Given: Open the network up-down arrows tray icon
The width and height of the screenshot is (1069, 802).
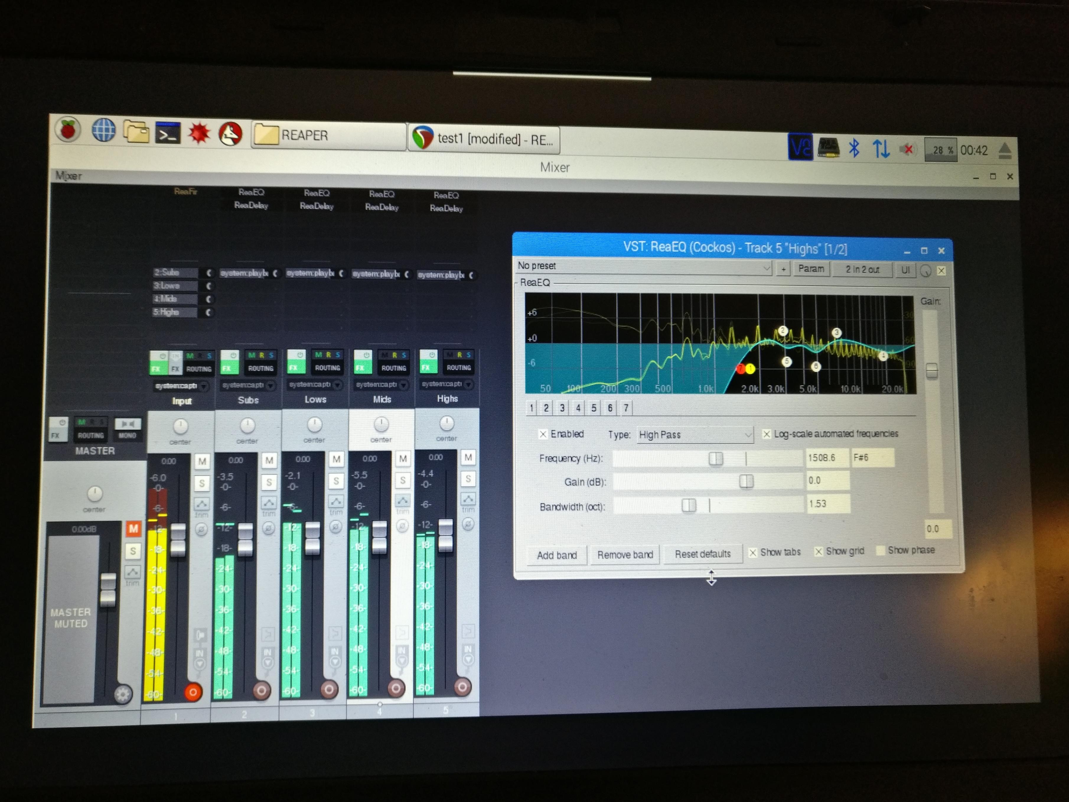Looking at the screenshot, I should pyautogui.click(x=881, y=149).
